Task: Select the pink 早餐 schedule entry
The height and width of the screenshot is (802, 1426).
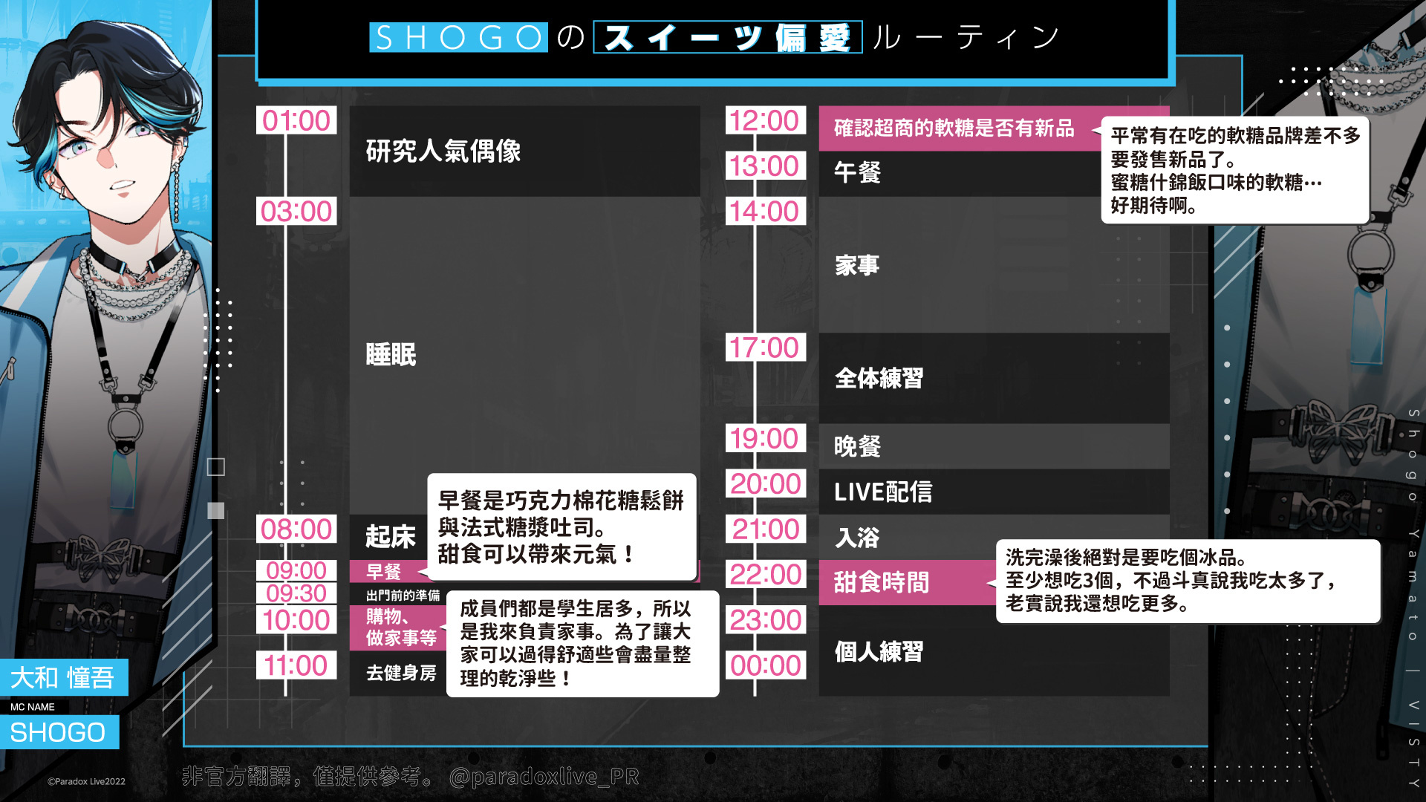Action: (x=388, y=571)
